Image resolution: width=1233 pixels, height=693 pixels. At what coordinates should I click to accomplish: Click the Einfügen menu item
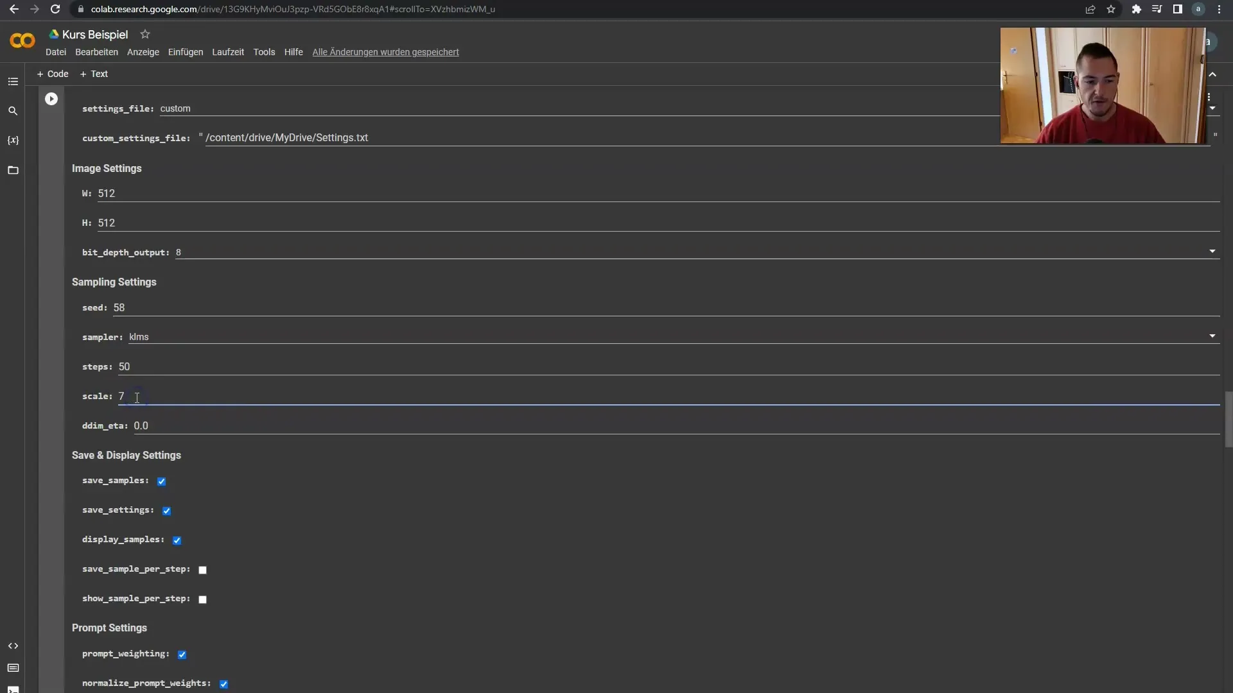[x=186, y=53]
